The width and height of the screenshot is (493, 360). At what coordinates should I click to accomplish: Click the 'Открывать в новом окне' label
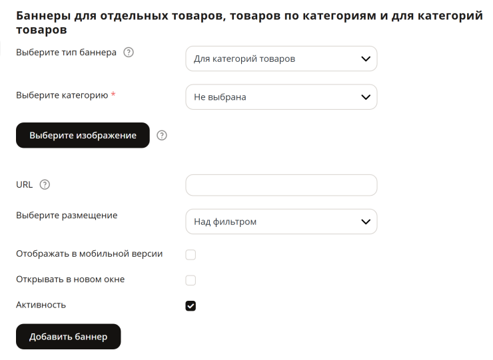(71, 279)
